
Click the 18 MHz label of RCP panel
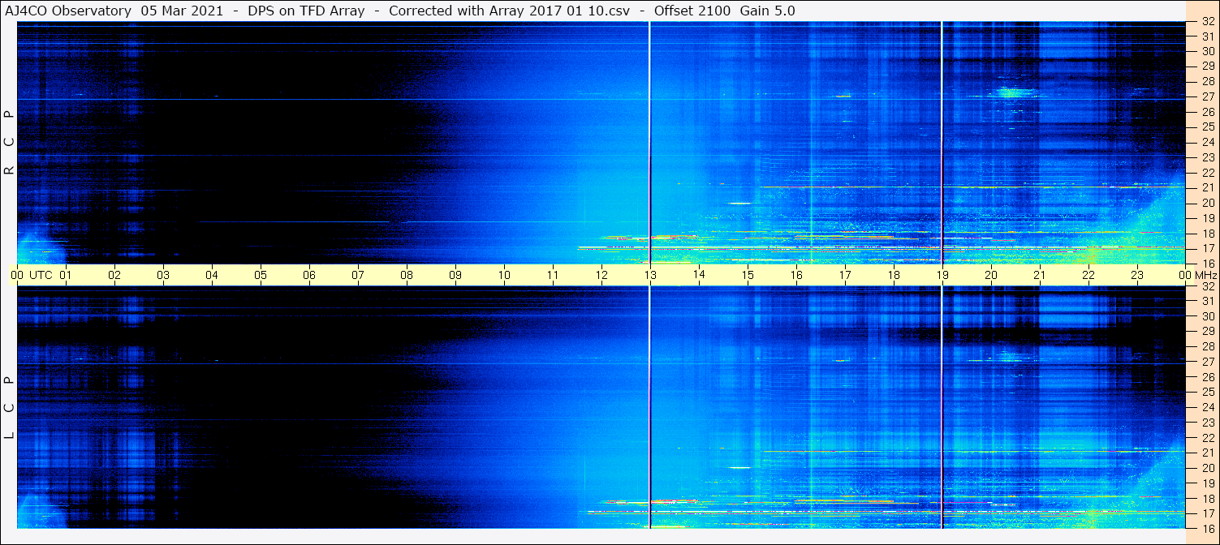click(1207, 234)
